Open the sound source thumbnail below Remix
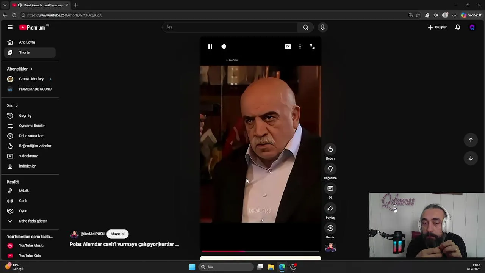485x273 pixels. [330, 247]
